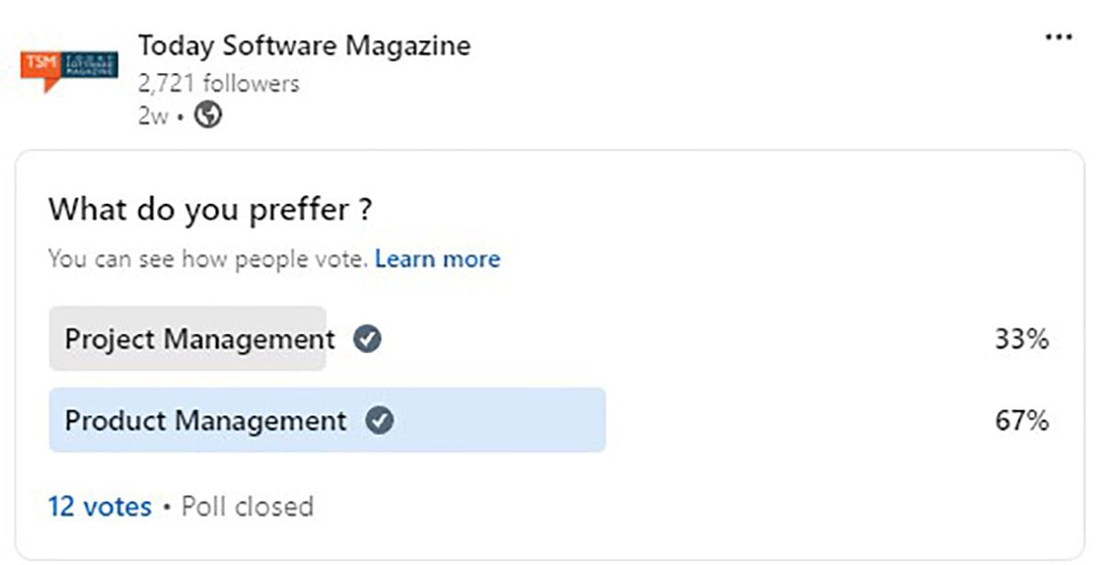Screen dimensions: 1102x565
Task: Open the three-dot post options menu
Action: pos(1058,38)
